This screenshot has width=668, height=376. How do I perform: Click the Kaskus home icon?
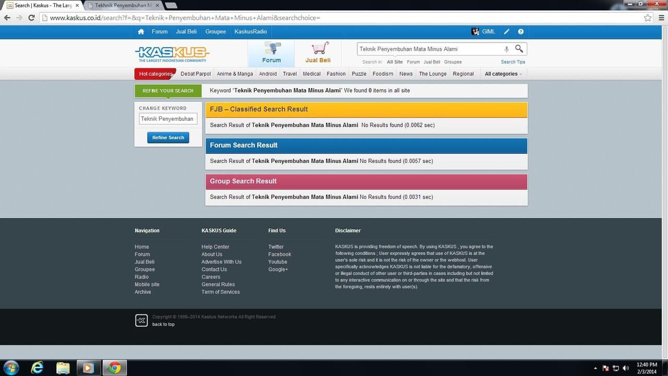pos(141,31)
